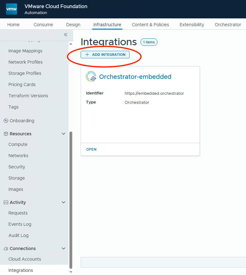The image size is (246, 275).
Task: Open the Orchestrator-embedded title link
Action: point(135,77)
